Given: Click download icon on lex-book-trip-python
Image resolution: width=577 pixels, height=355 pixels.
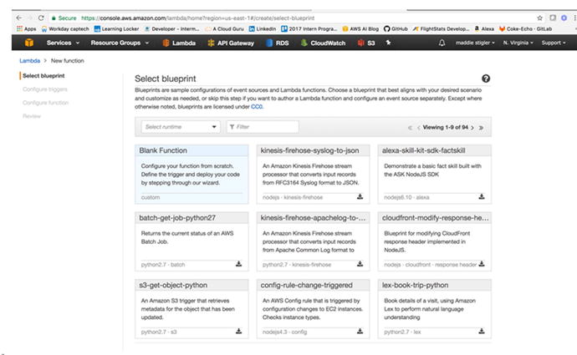Looking at the screenshot, I should (480, 331).
